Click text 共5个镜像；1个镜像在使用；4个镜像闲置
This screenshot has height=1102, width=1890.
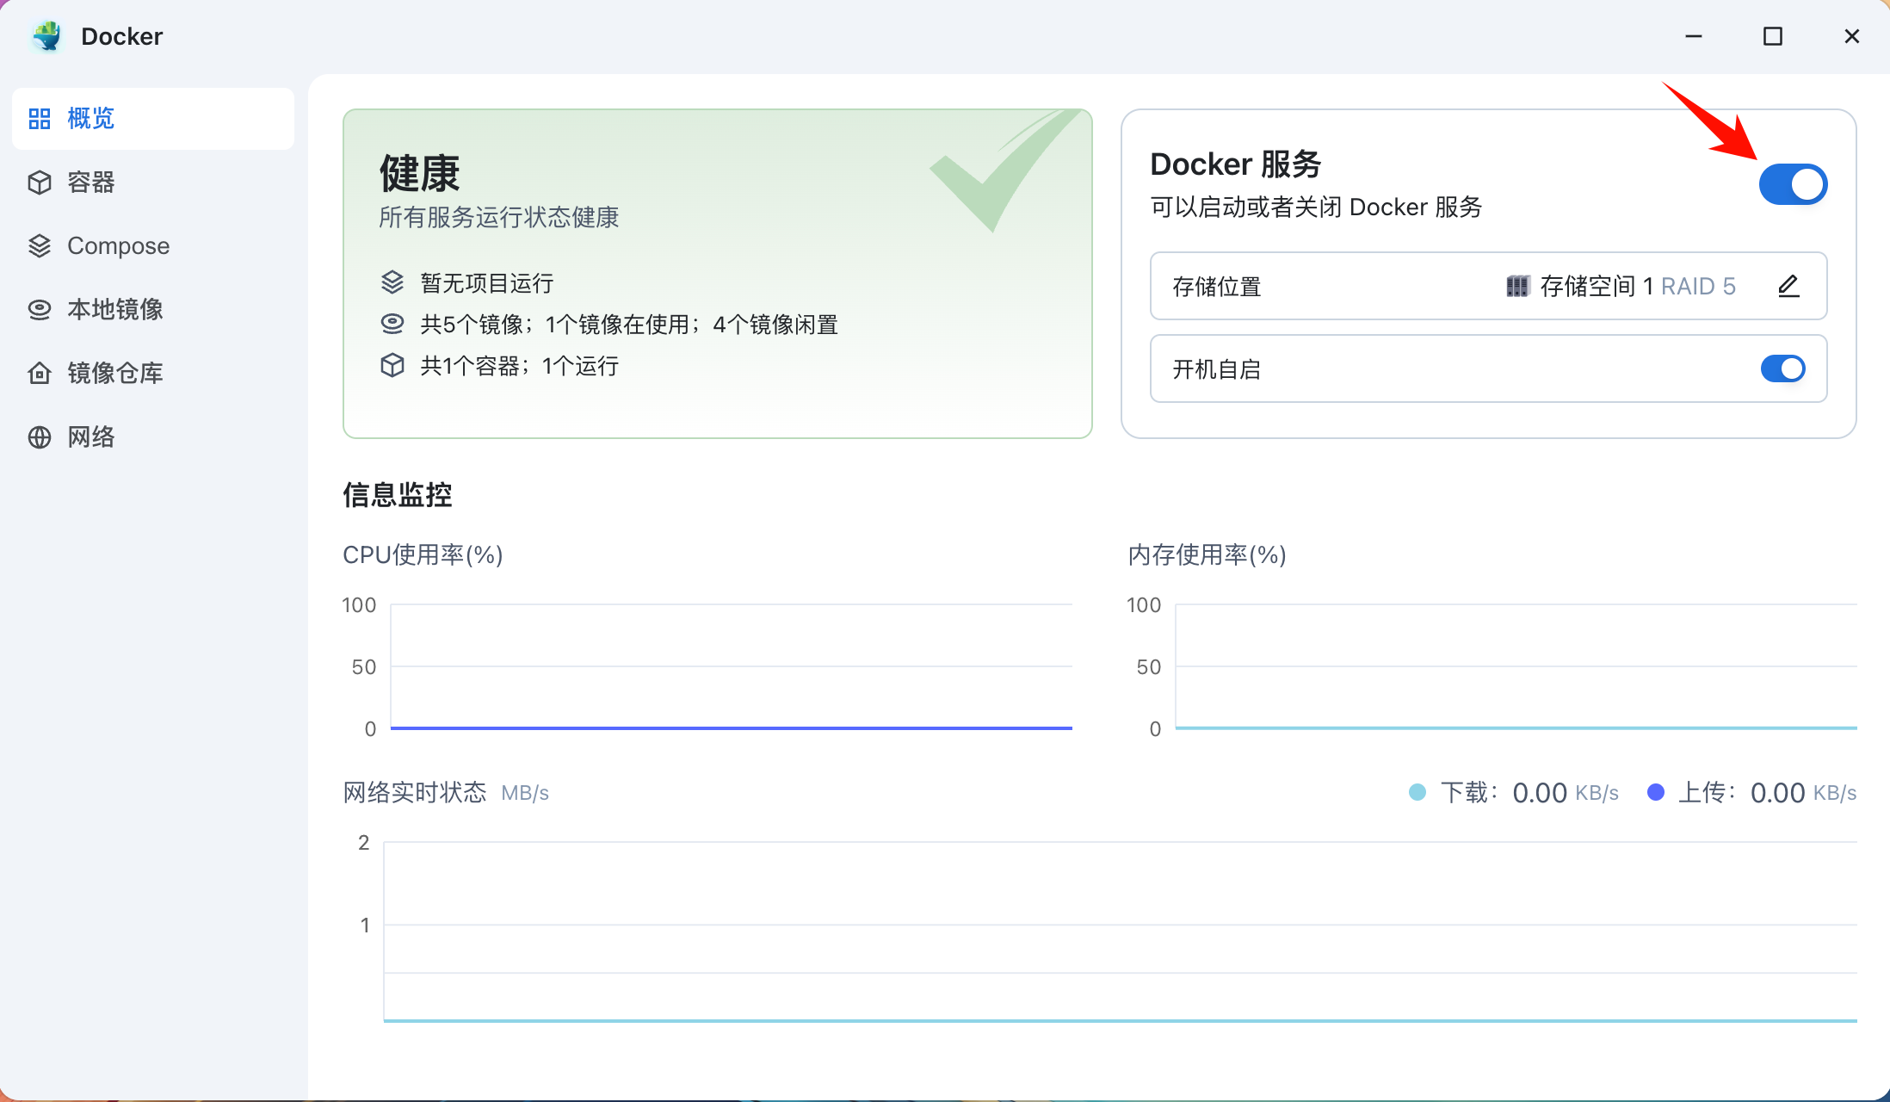point(629,325)
